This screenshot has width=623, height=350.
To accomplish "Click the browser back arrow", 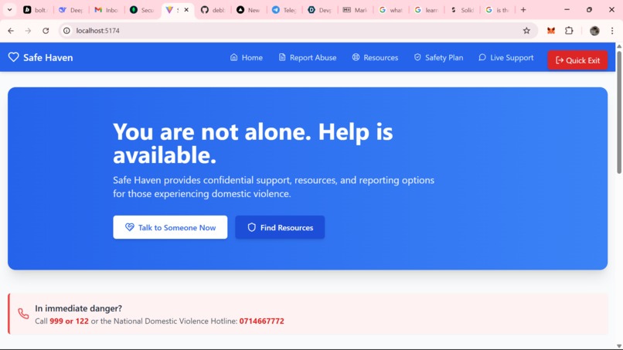I will coord(11,31).
